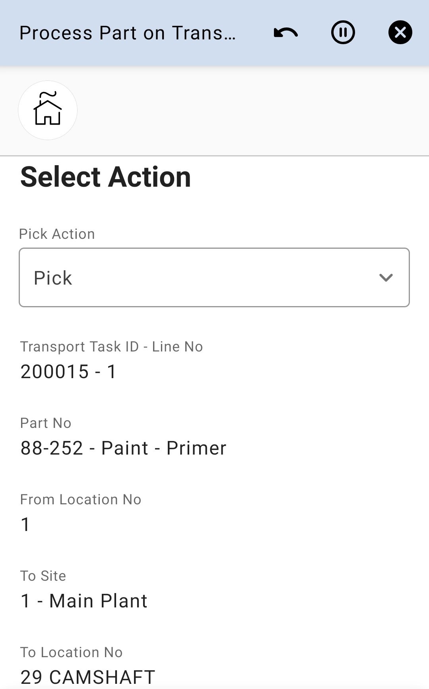The image size is (429, 689).
Task: Click the 'Pick Action' field label
Action: click(x=57, y=234)
